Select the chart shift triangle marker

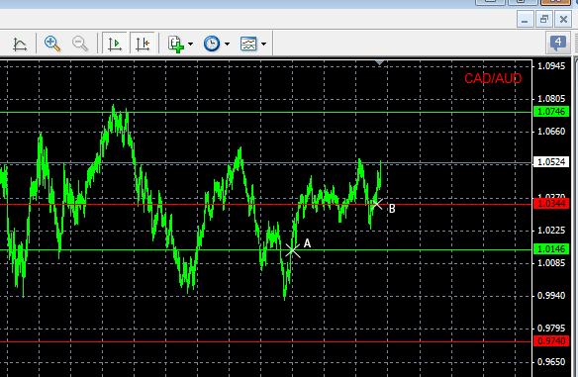380,63
